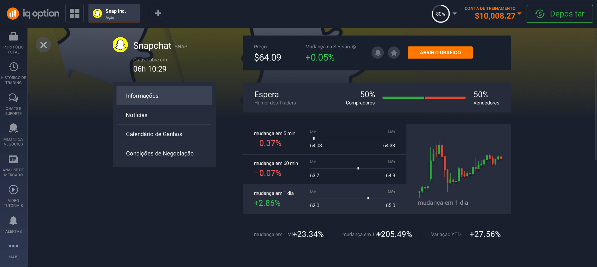Set a price alert with bell icon
The height and width of the screenshot is (267, 597).
point(377,53)
